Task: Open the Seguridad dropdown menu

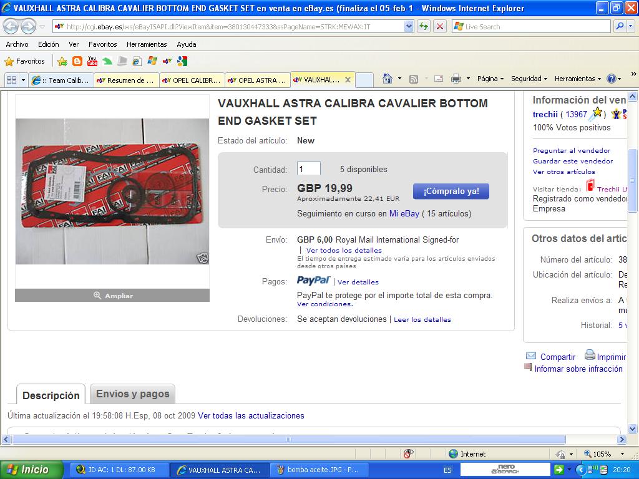Action: coord(529,79)
